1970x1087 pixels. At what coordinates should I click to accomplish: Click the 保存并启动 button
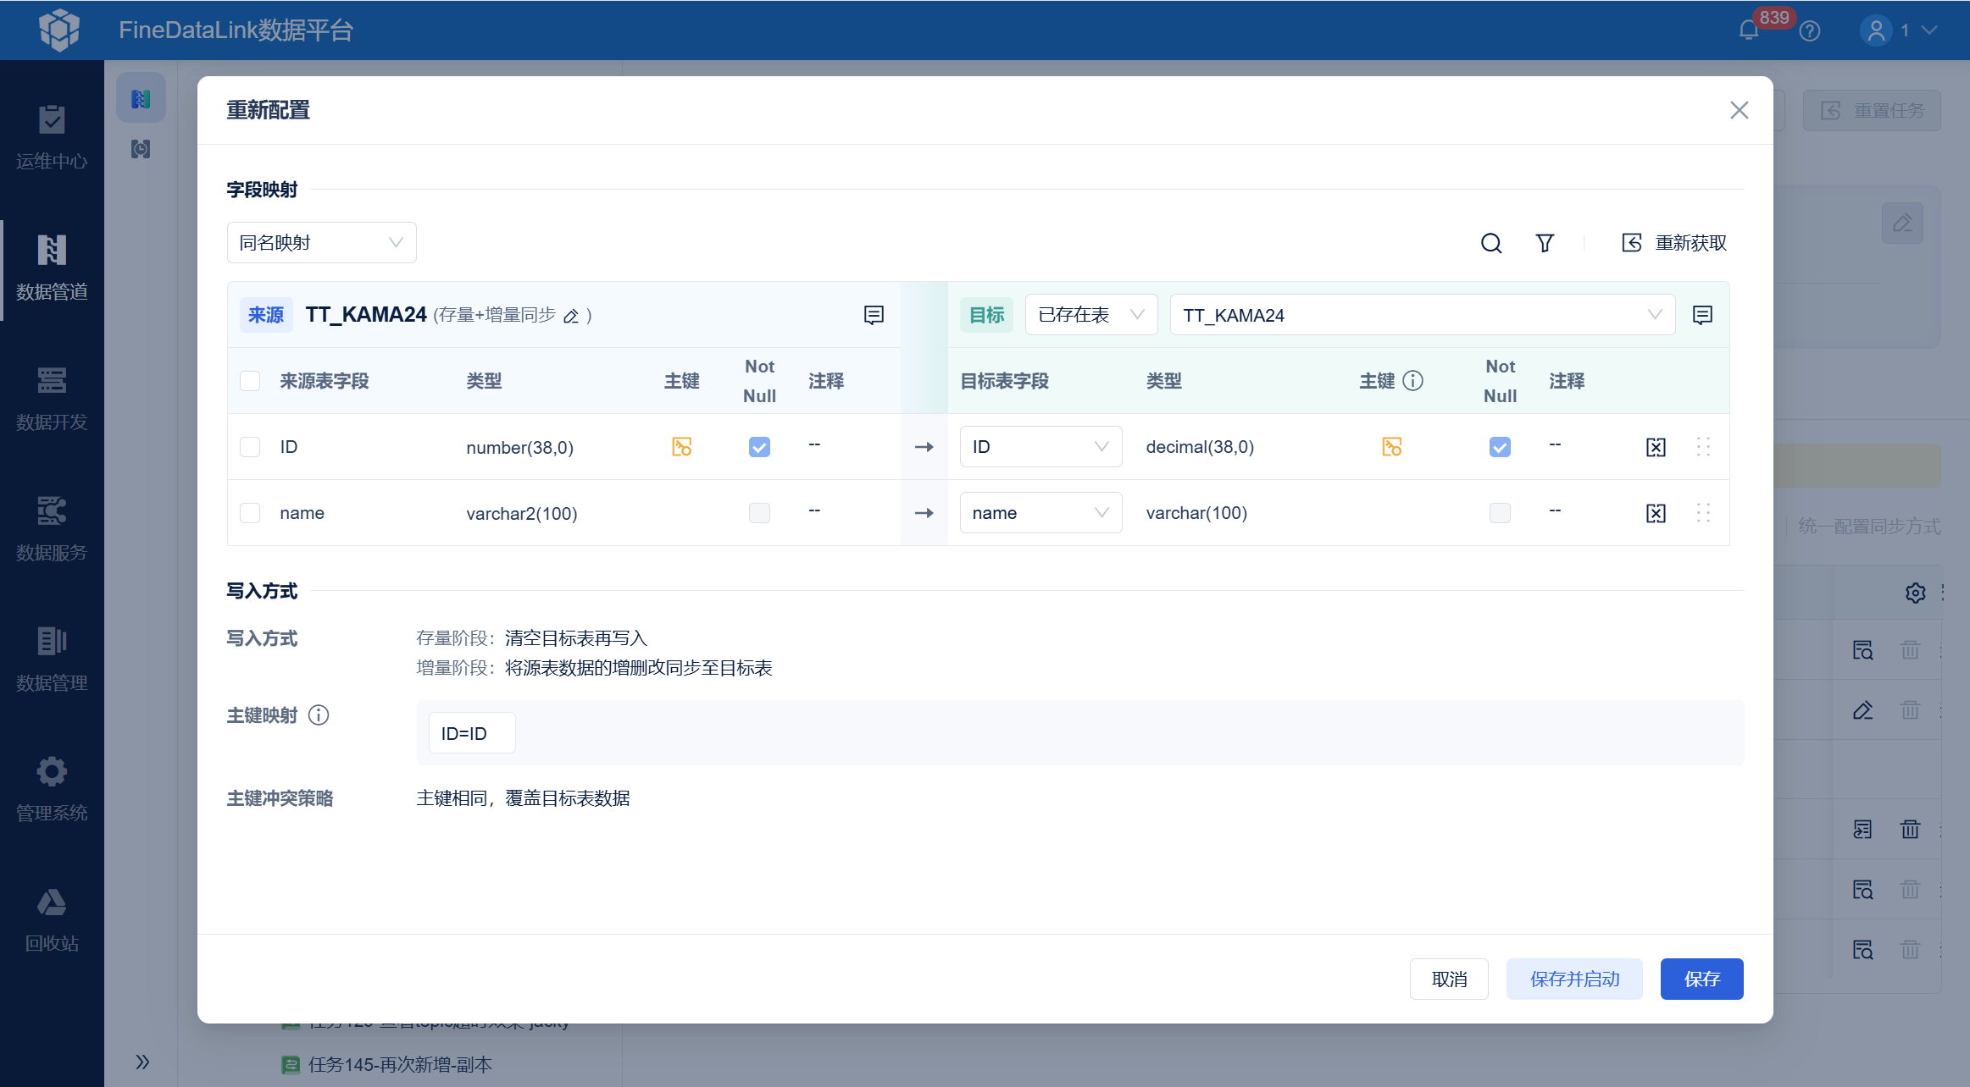(x=1574, y=979)
